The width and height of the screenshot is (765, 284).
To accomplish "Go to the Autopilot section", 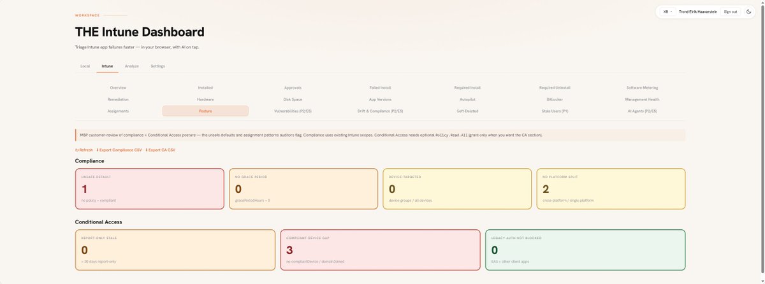I will point(467,99).
